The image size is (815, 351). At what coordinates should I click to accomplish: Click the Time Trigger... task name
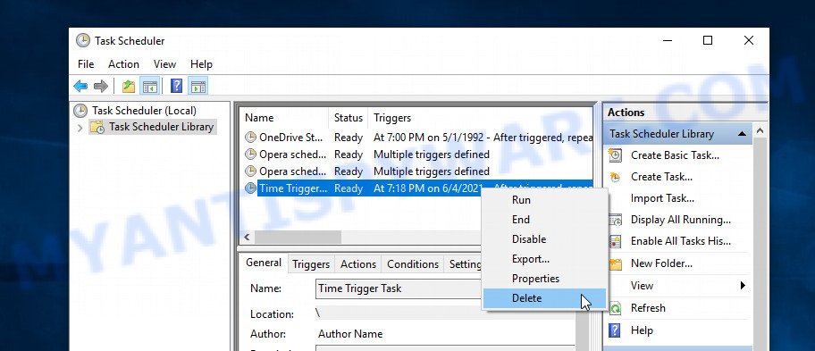pyautogui.click(x=294, y=188)
